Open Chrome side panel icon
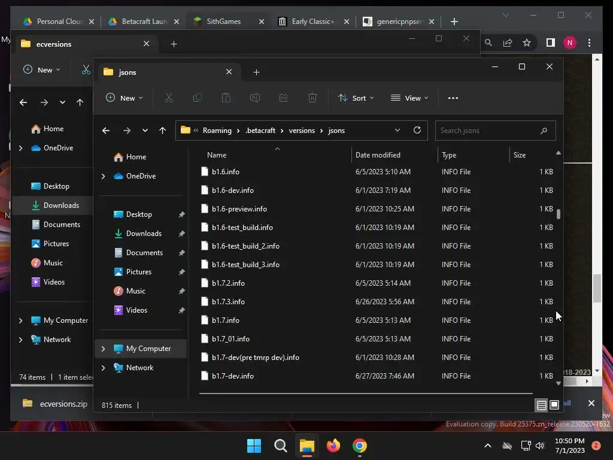 (x=551, y=43)
